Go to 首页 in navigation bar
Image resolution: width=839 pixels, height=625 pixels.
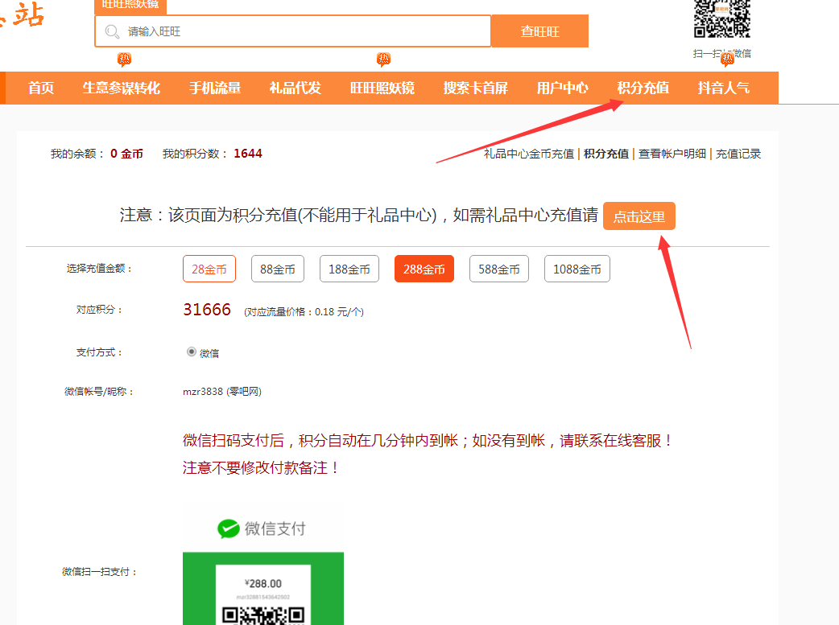point(41,88)
